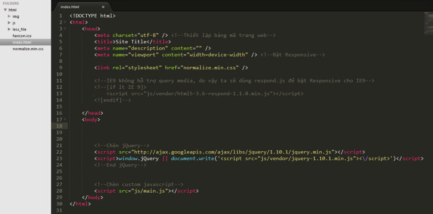Collapse the html root folder
Screen dimensions: 433x214
coord(5,10)
